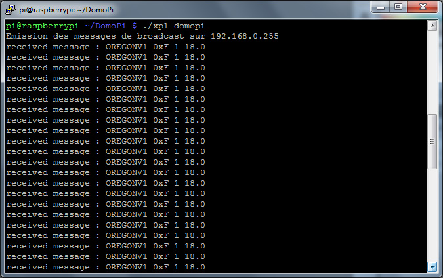Viewport: 443px width, 278px height.
Task: Maximize the raspberrypi terminal window
Action: (x=398, y=7)
